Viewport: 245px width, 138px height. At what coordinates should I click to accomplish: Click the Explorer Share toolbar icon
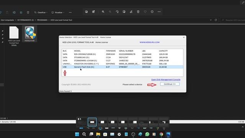(x=21, y=12)
